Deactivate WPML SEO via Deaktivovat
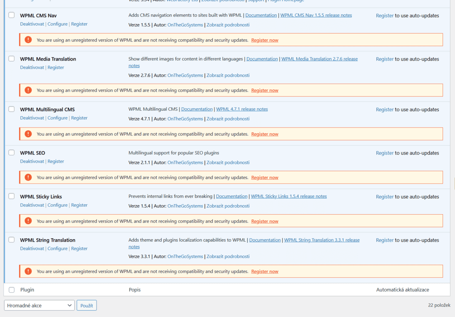 (x=32, y=161)
